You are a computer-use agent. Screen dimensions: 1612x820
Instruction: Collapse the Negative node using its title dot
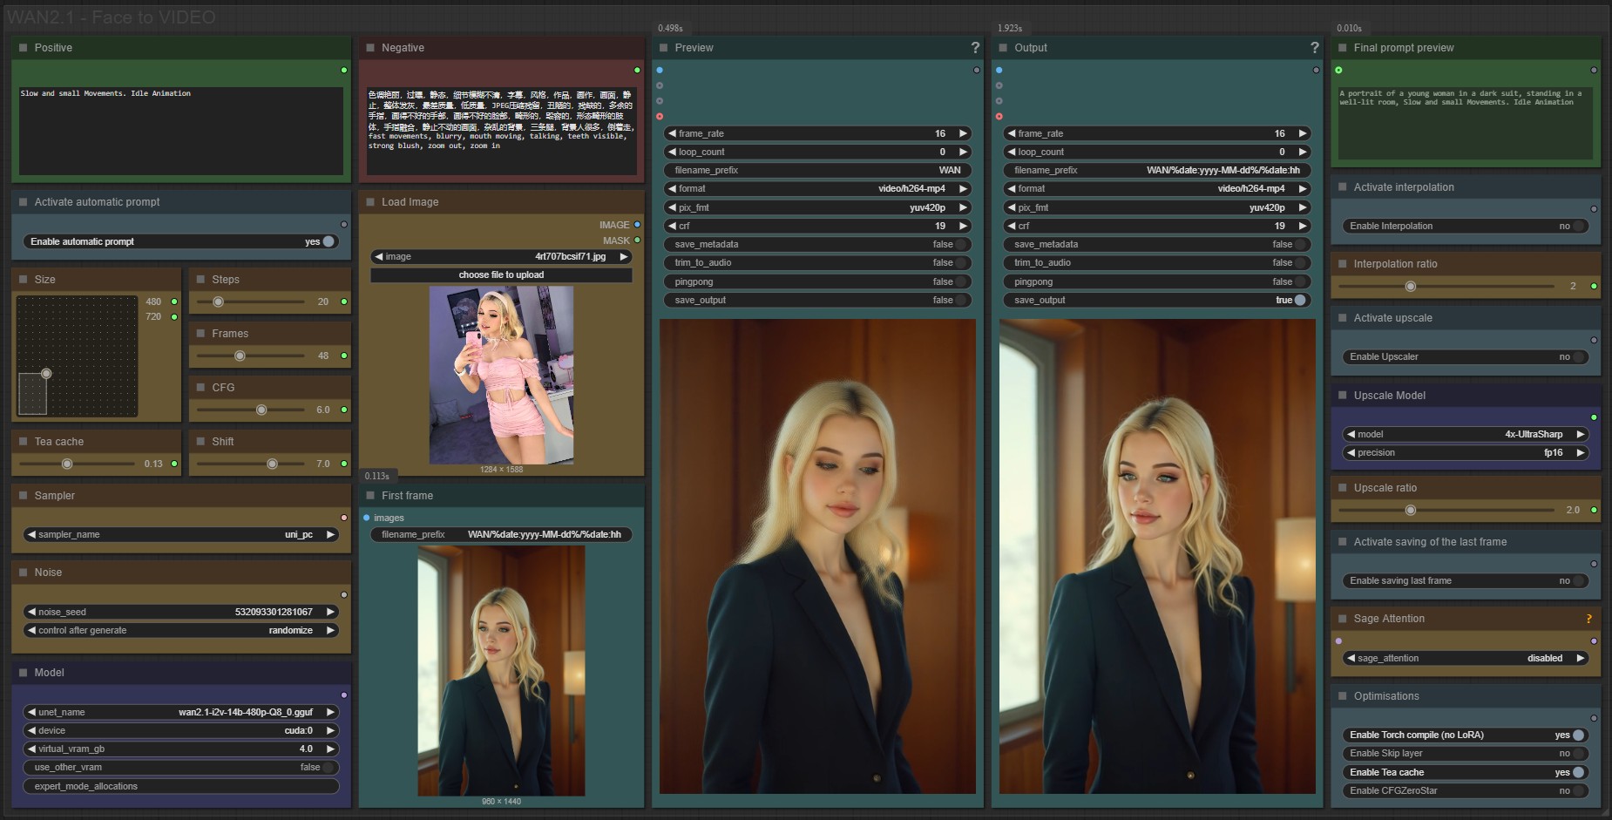[370, 48]
